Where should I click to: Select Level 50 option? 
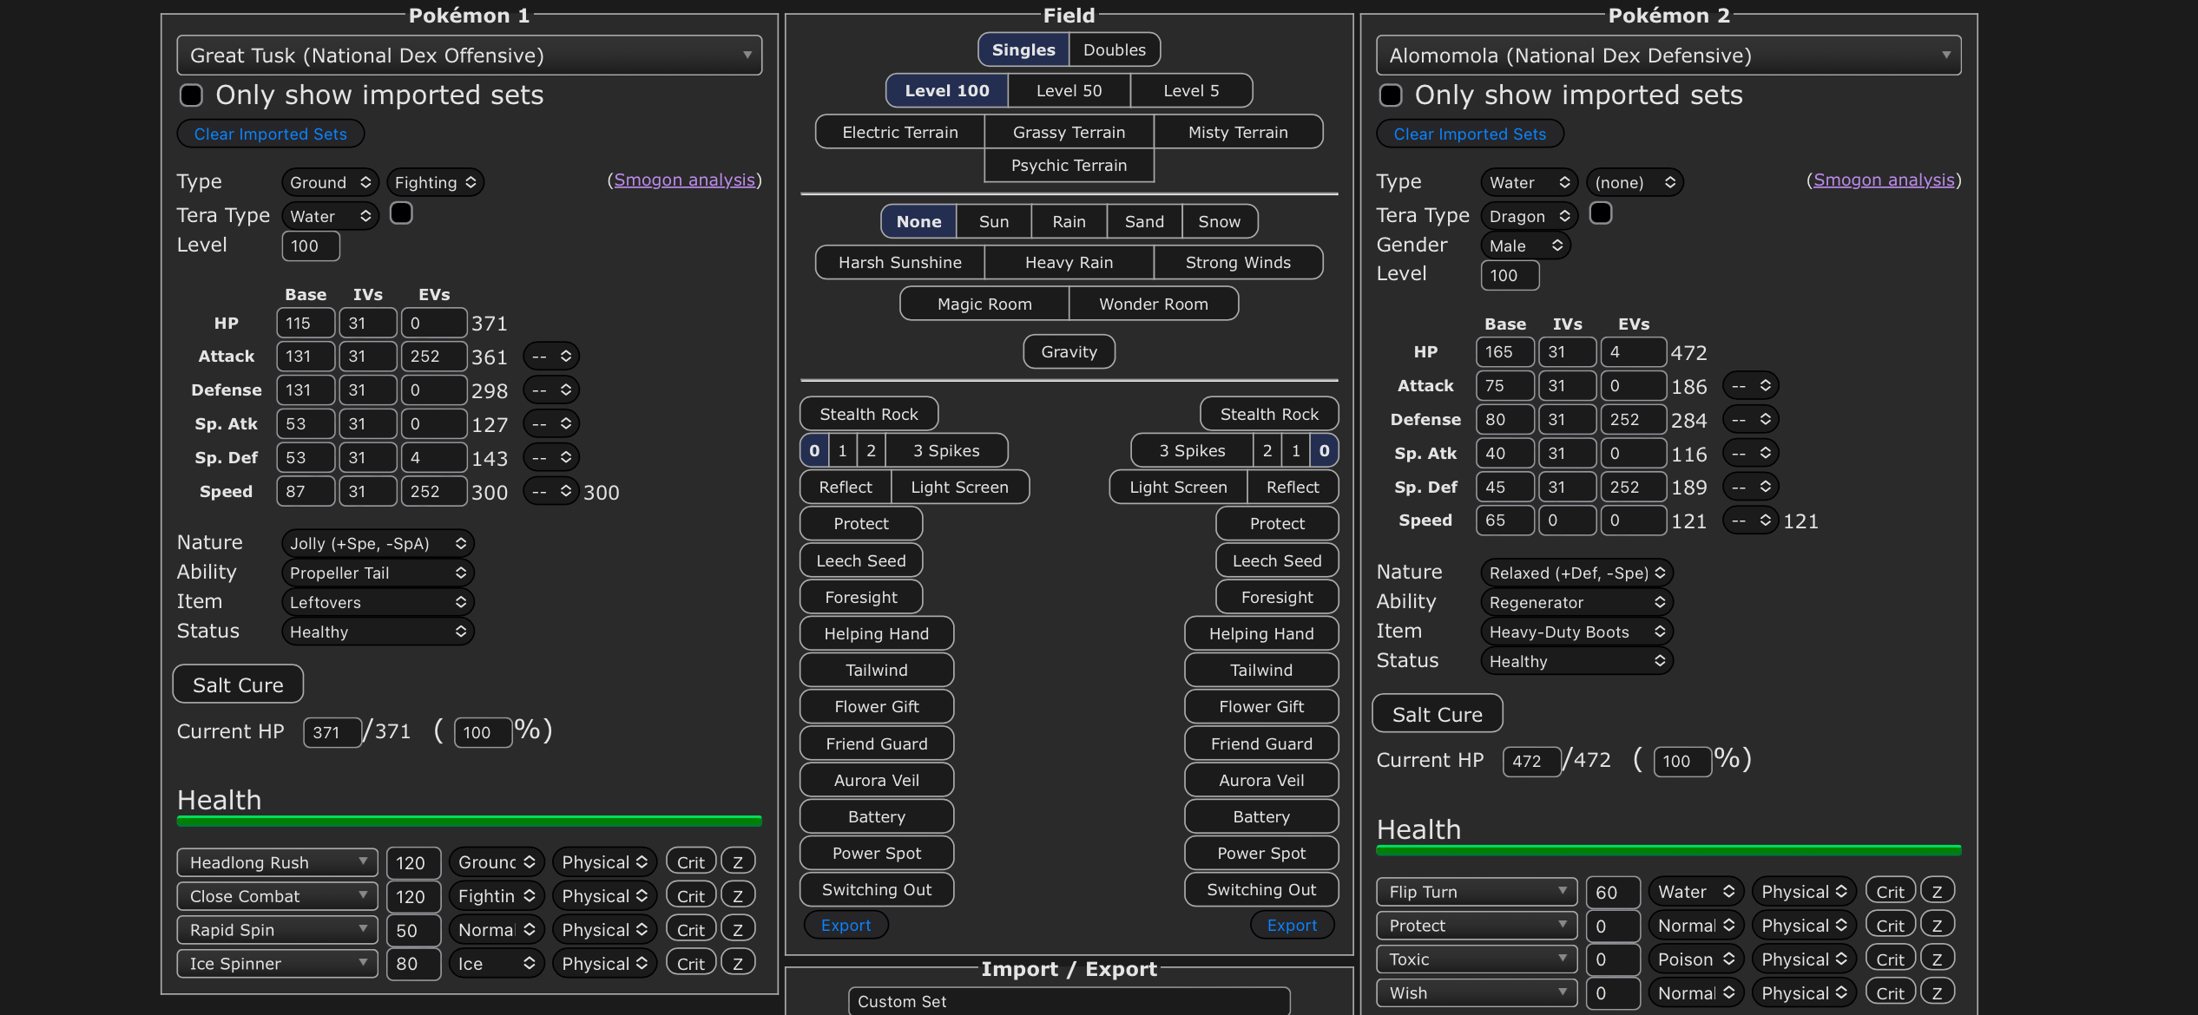click(1069, 90)
